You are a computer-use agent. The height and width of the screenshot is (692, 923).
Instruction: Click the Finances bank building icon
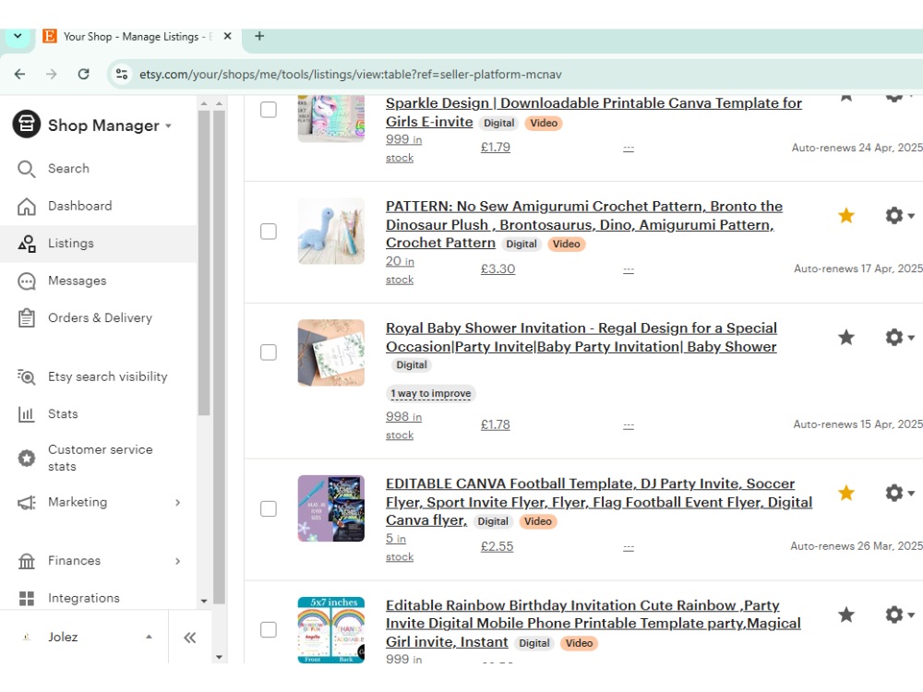(27, 561)
